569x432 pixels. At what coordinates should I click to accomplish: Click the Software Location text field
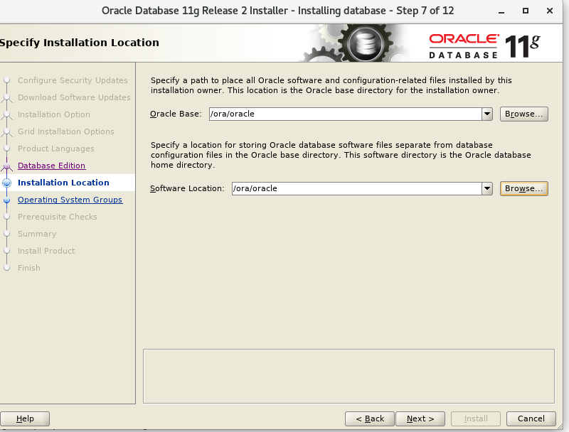(x=357, y=188)
